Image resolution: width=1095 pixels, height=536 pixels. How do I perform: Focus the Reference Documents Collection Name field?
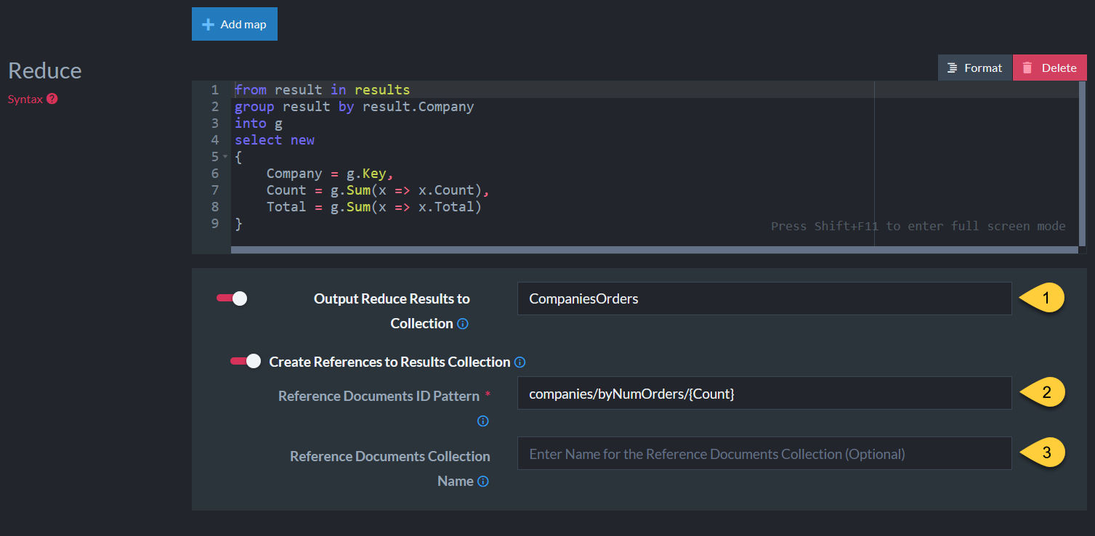click(764, 453)
